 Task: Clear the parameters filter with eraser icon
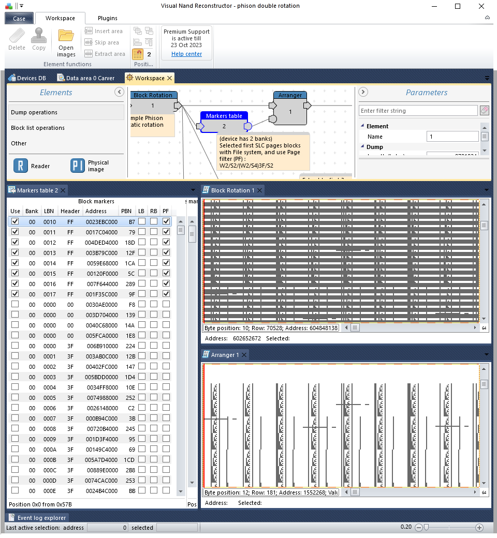click(484, 111)
